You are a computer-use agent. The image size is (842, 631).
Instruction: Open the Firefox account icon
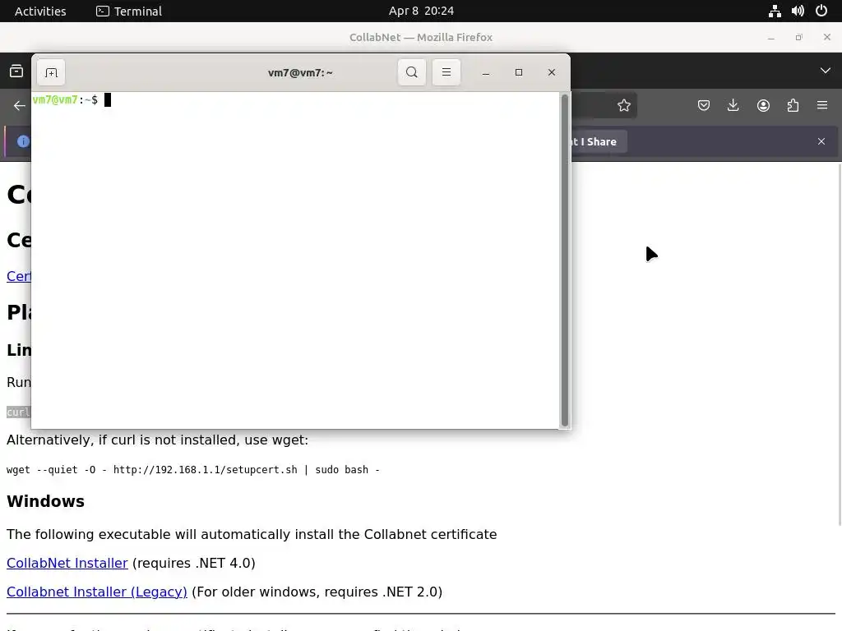coord(763,106)
